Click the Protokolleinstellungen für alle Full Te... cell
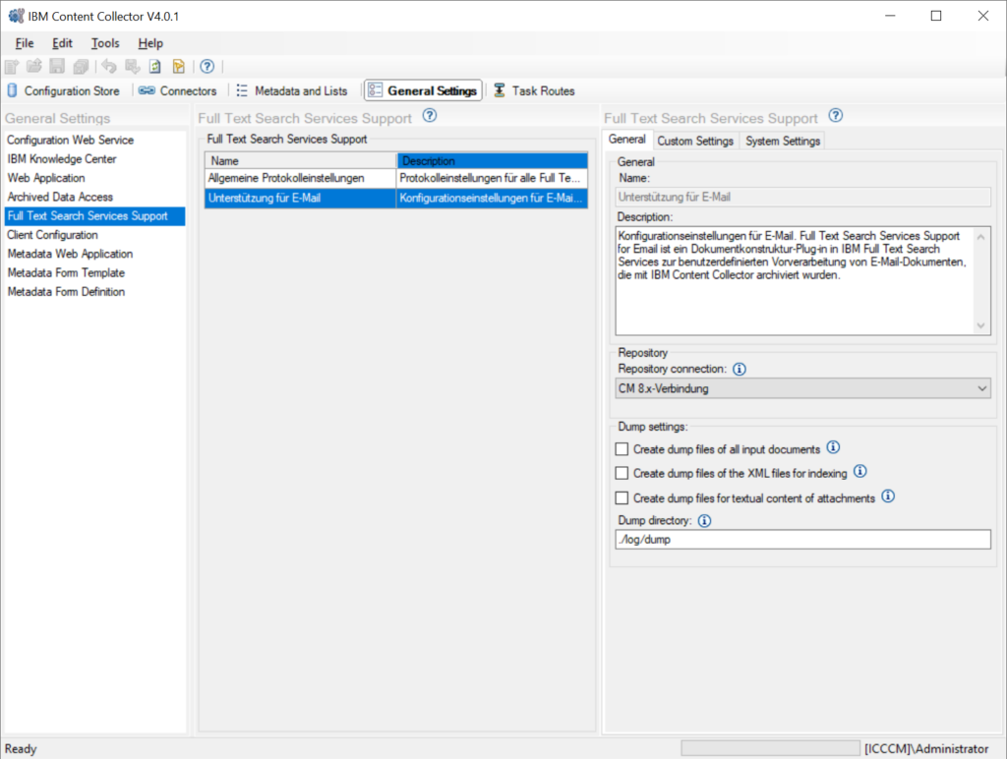Image resolution: width=1007 pixels, height=759 pixels. [492, 179]
